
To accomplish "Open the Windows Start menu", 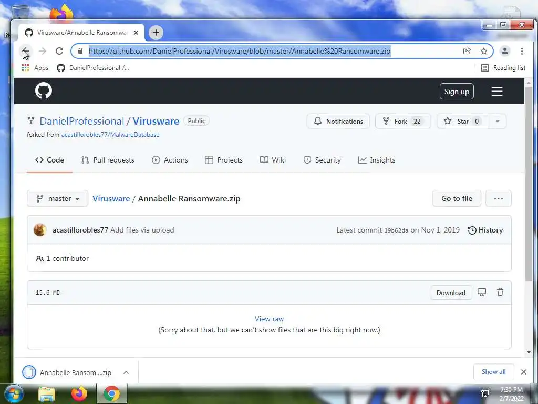I will coord(14,393).
